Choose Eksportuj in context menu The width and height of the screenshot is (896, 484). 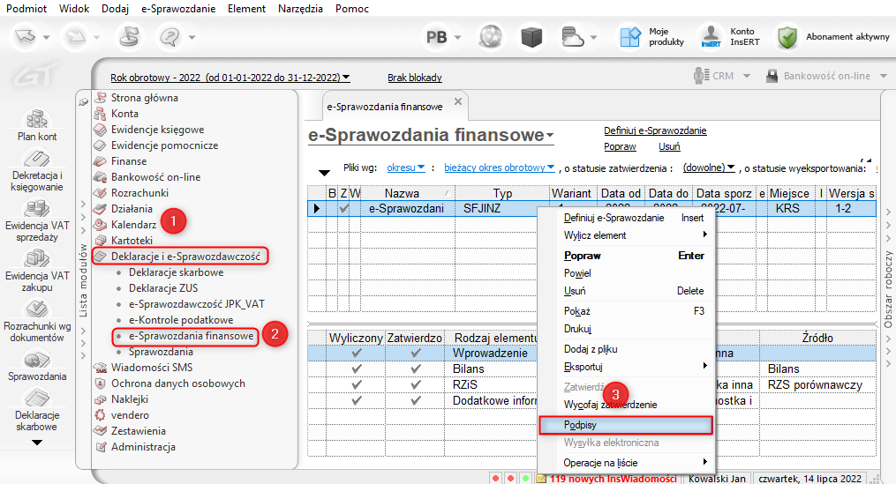pyautogui.click(x=626, y=367)
